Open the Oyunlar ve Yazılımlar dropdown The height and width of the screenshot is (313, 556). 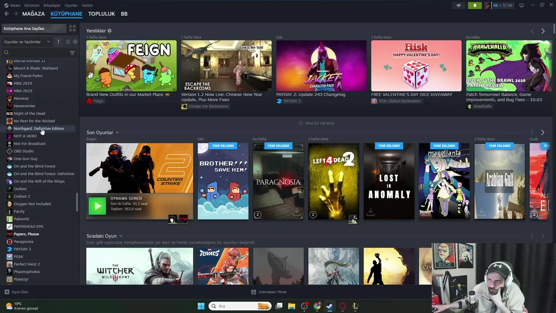pyautogui.click(x=27, y=42)
